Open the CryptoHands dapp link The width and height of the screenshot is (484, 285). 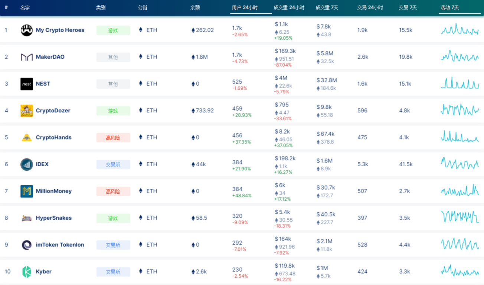tap(54, 137)
